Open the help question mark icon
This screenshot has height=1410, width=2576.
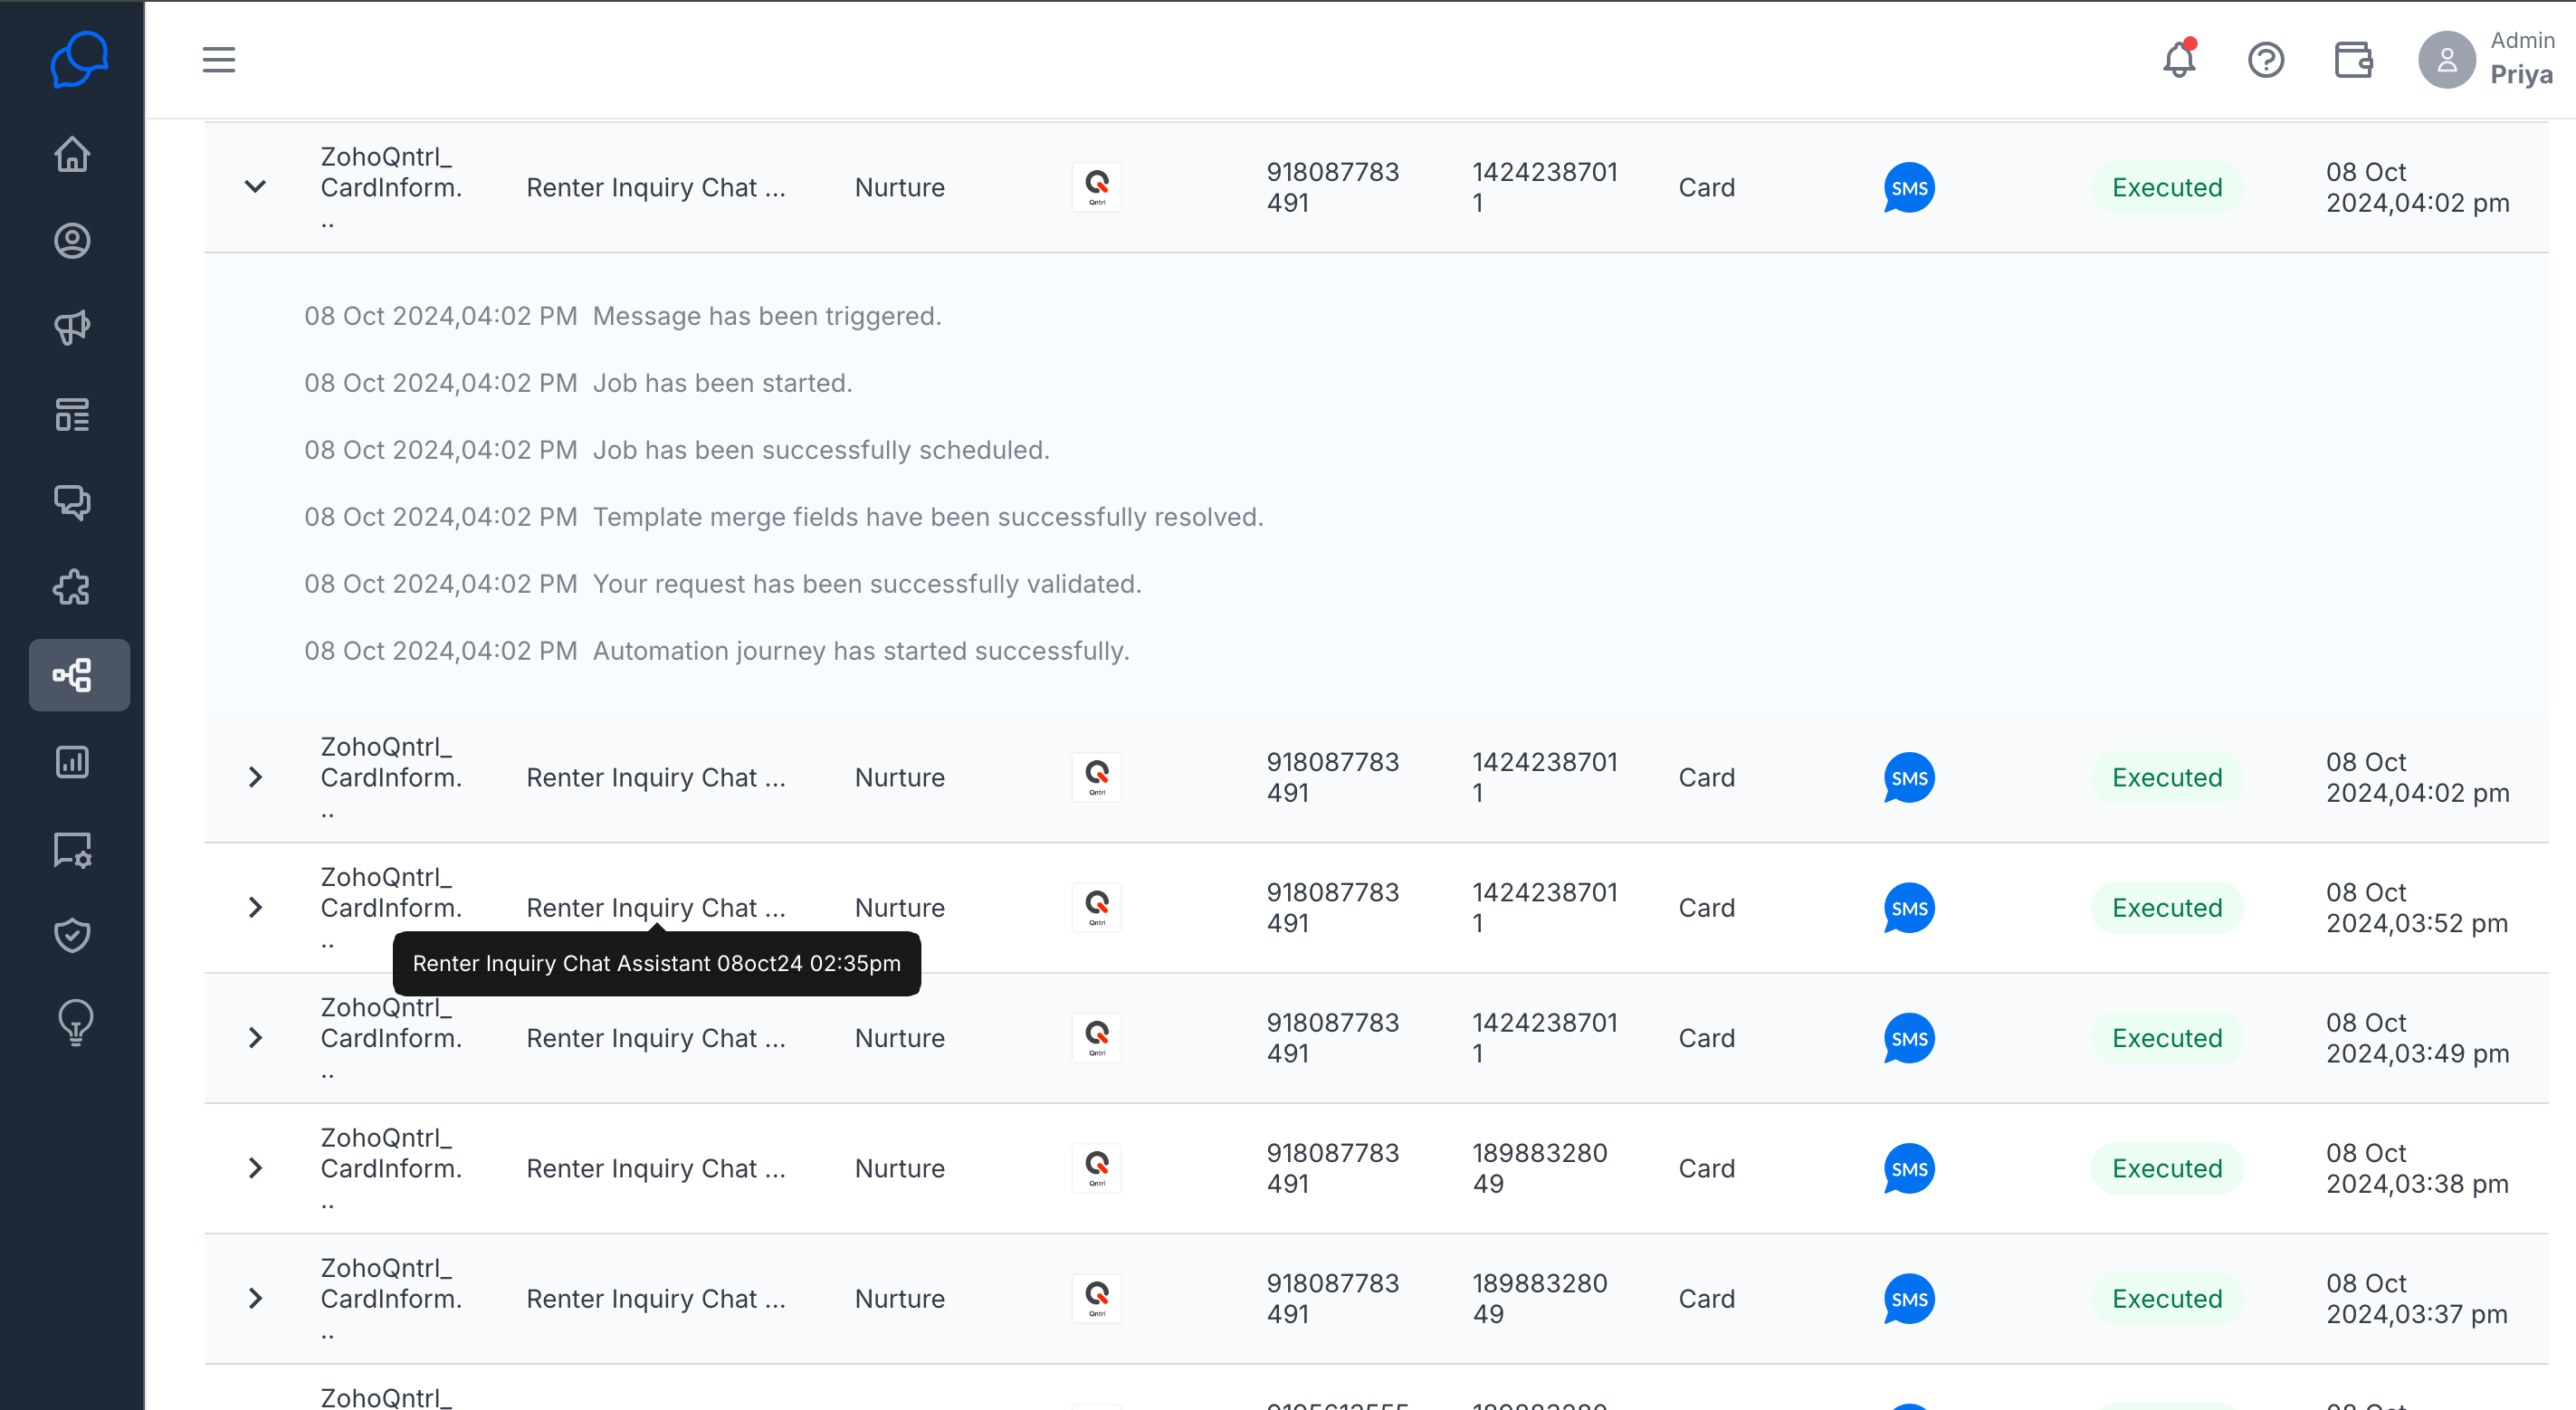click(2266, 60)
